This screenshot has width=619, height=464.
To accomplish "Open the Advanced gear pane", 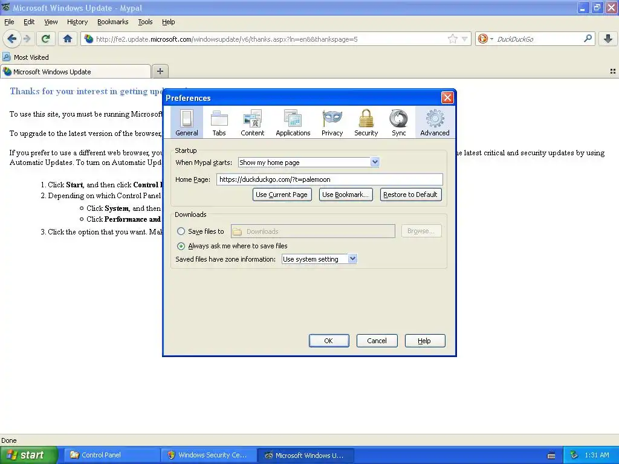I will pos(435,122).
